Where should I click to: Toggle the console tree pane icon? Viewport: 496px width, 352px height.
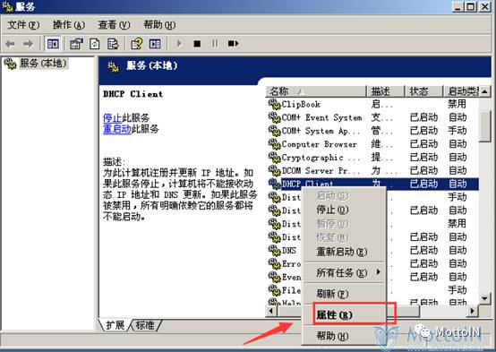pyautogui.click(x=53, y=44)
